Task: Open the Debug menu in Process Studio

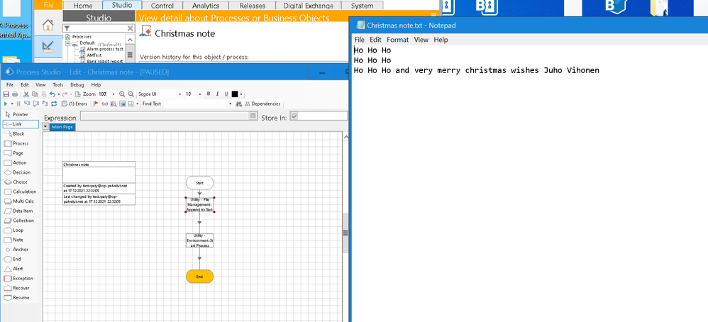Action: click(x=77, y=84)
